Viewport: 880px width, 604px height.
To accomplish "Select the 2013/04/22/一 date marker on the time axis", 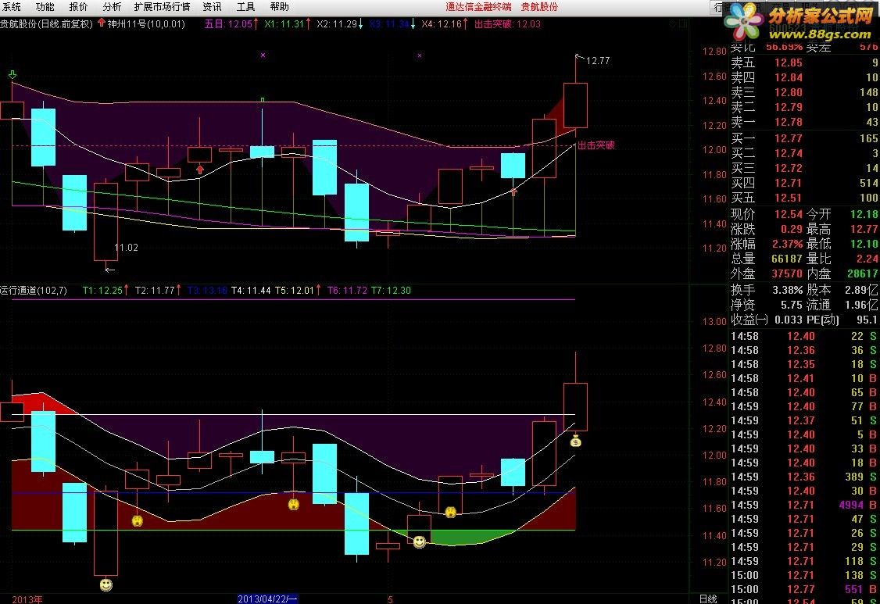I will [267, 599].
